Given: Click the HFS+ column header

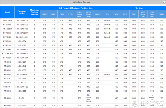Looking at the screenshot, I should tap(107, 14).
